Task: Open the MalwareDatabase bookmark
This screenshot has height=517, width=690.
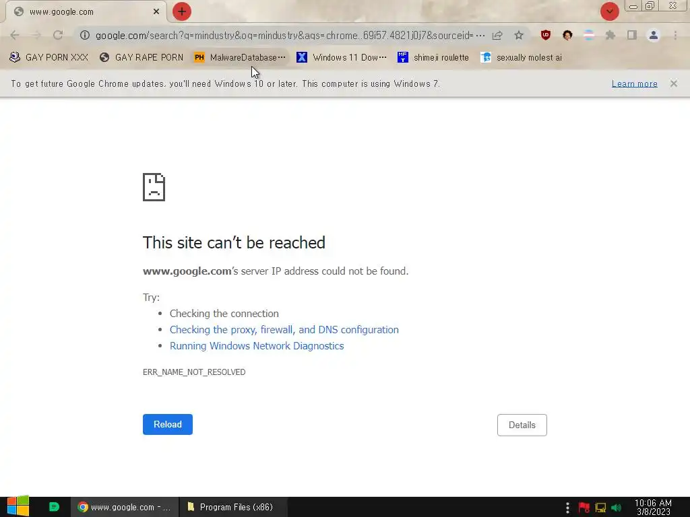Action: [x=240, y=58]
